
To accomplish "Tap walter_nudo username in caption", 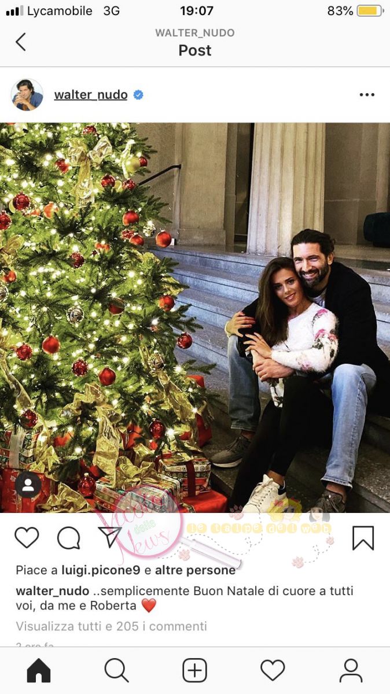I will [x=53, y=591].
